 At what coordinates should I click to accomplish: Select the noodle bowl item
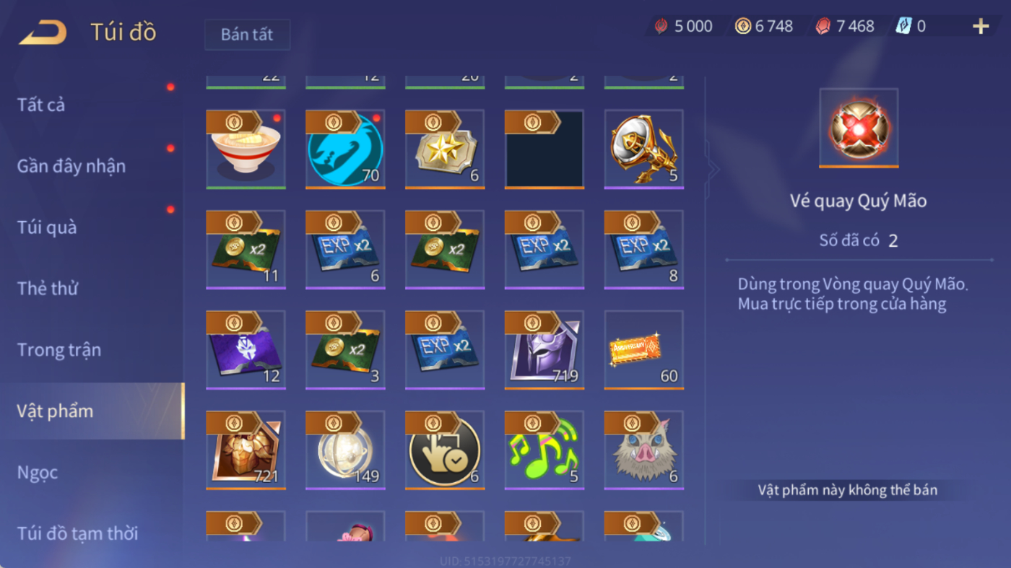pyautogui.click(x=246, y=149)
